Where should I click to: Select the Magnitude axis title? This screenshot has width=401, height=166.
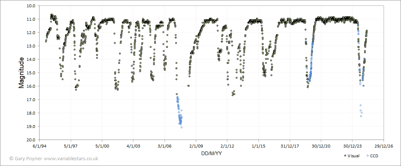[21, 72]
